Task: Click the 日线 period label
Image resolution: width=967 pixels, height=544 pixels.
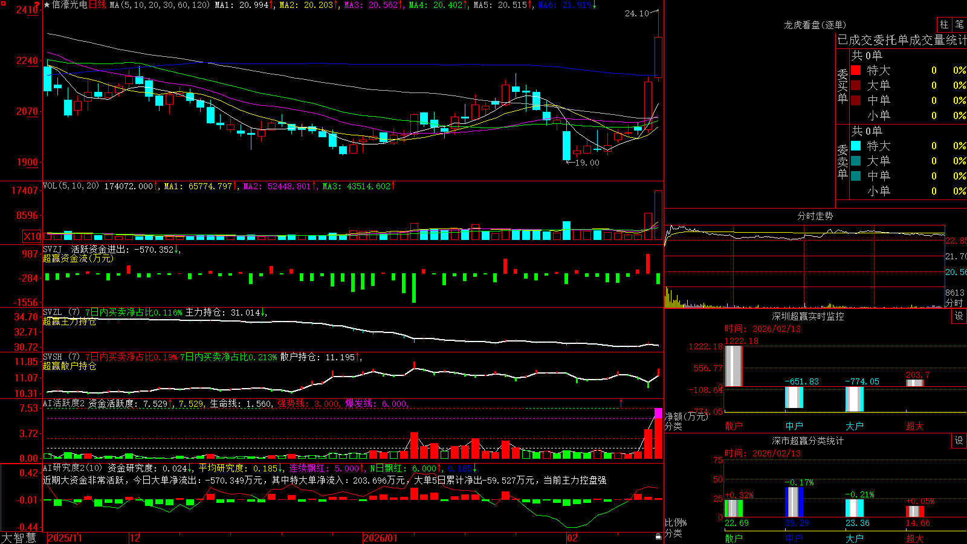Action: pyautogui.click(x=97, y=5)
